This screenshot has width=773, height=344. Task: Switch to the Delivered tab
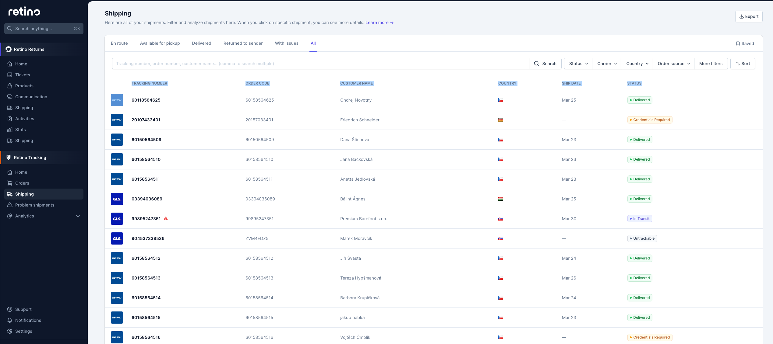tap(201, 43)
